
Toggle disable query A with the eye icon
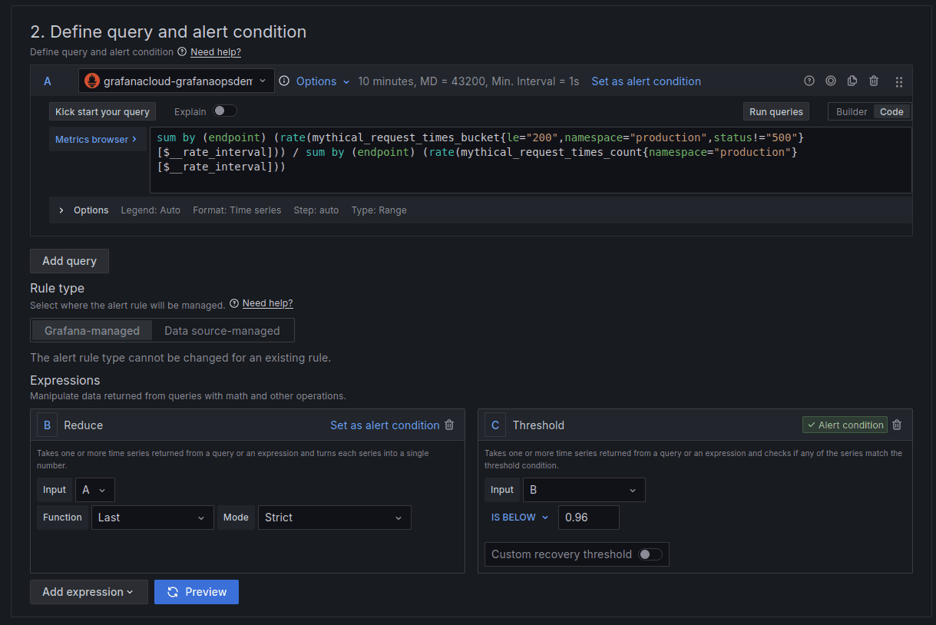tap(831, 81)
